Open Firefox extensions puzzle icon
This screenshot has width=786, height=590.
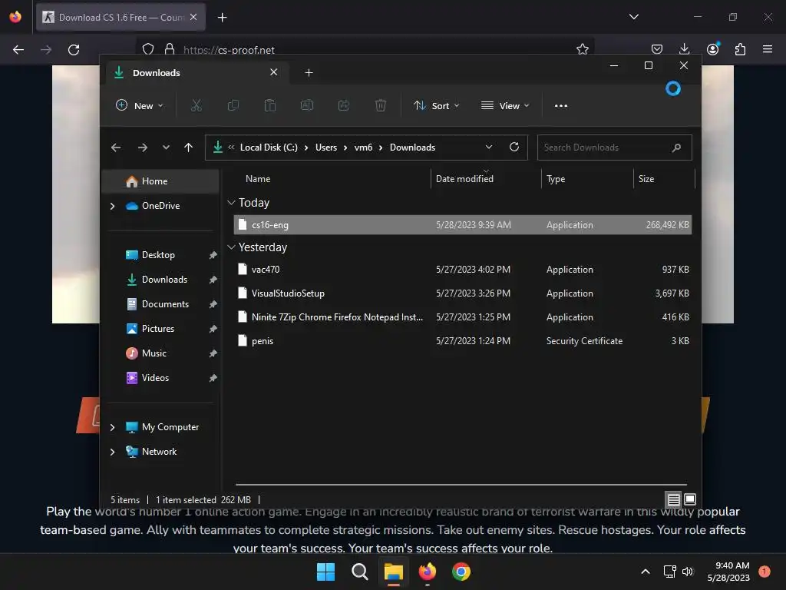(741, 49)
